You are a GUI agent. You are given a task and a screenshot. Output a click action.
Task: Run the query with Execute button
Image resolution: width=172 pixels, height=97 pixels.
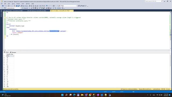(25, 8)
